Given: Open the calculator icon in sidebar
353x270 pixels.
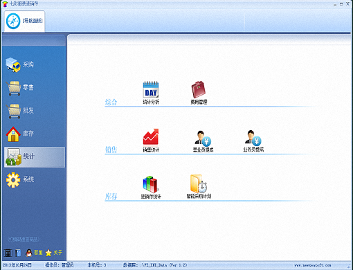Looking at the screenshot, I should coord(8,253).
